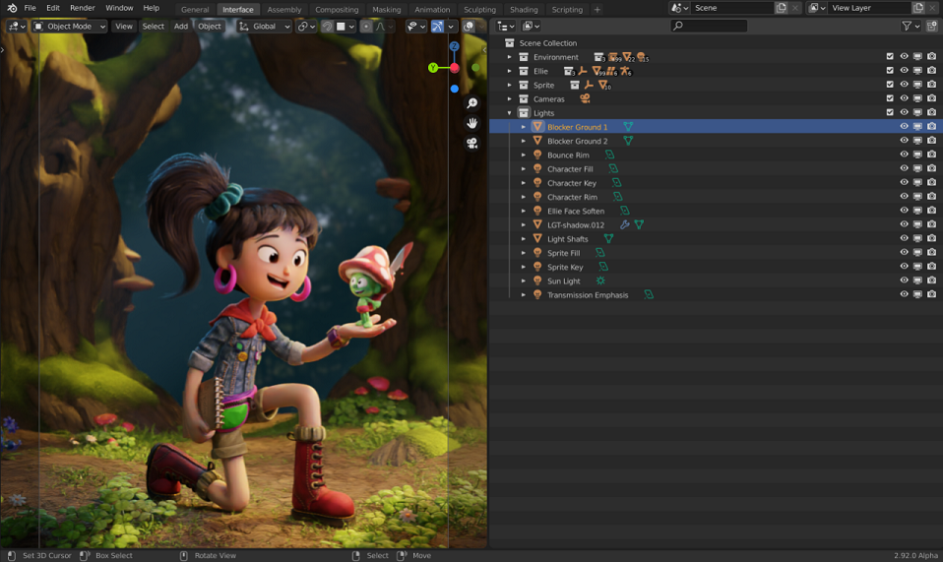Open the Object Mode dropdown
Viewport: 943px width, 562px height.
coord(70,27)
